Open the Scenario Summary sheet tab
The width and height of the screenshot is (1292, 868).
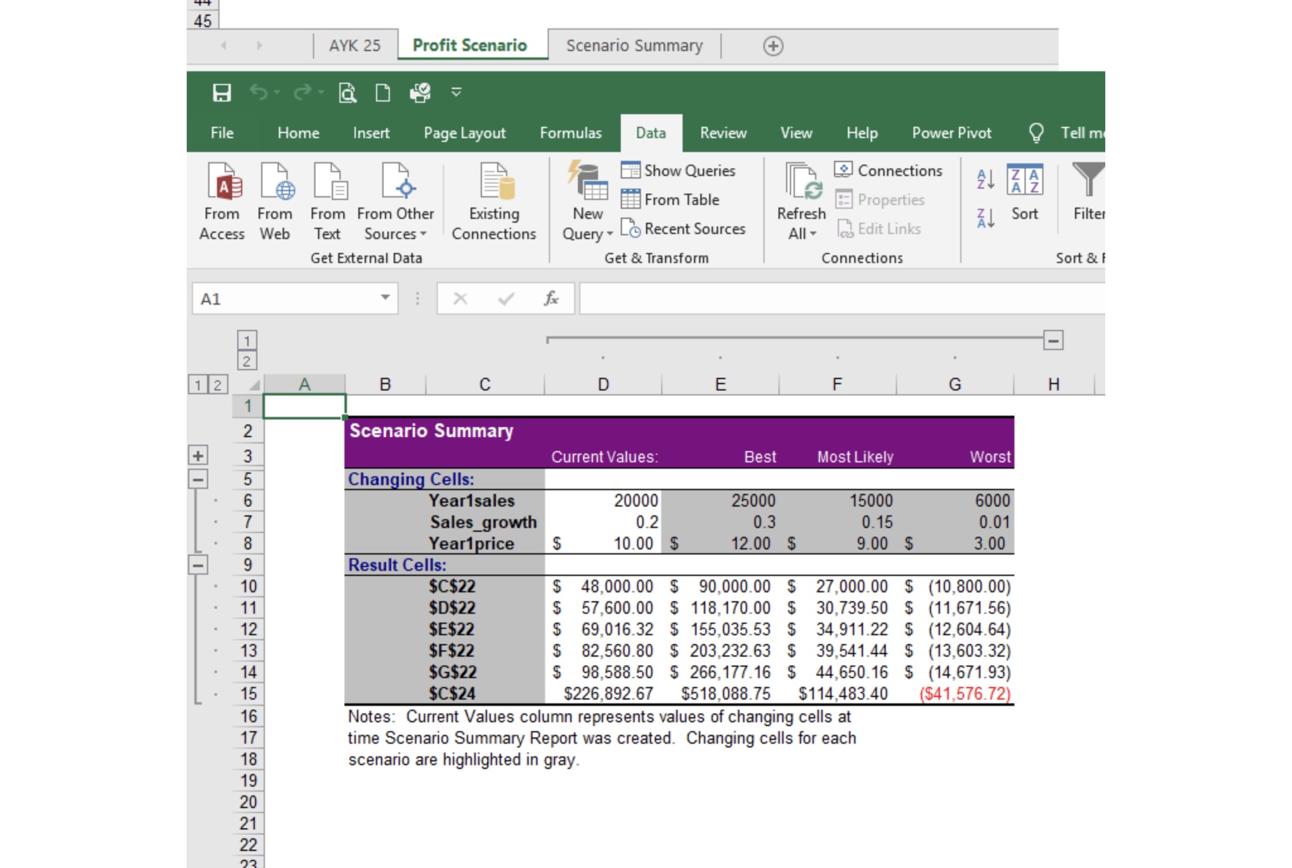point(634,45)
